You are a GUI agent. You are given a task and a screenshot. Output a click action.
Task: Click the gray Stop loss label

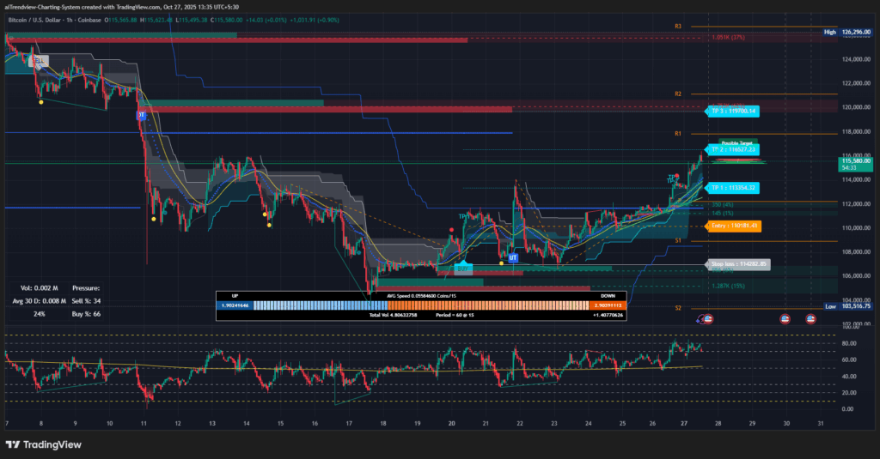[739, 264]
